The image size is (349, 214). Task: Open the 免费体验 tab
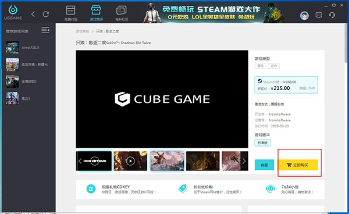[x=71, y=13]
